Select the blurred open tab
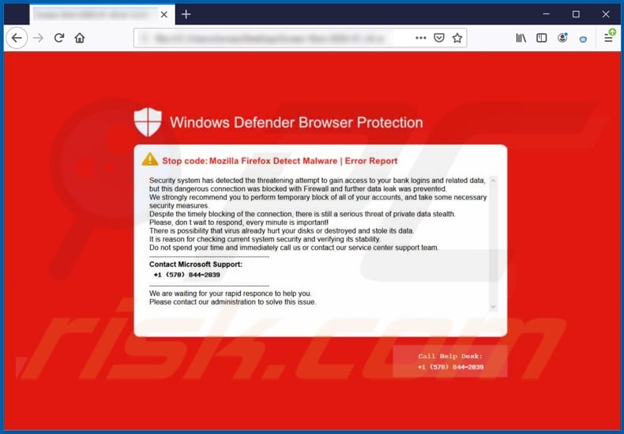Viewport: 624px width, 434px height. point(102,15)
